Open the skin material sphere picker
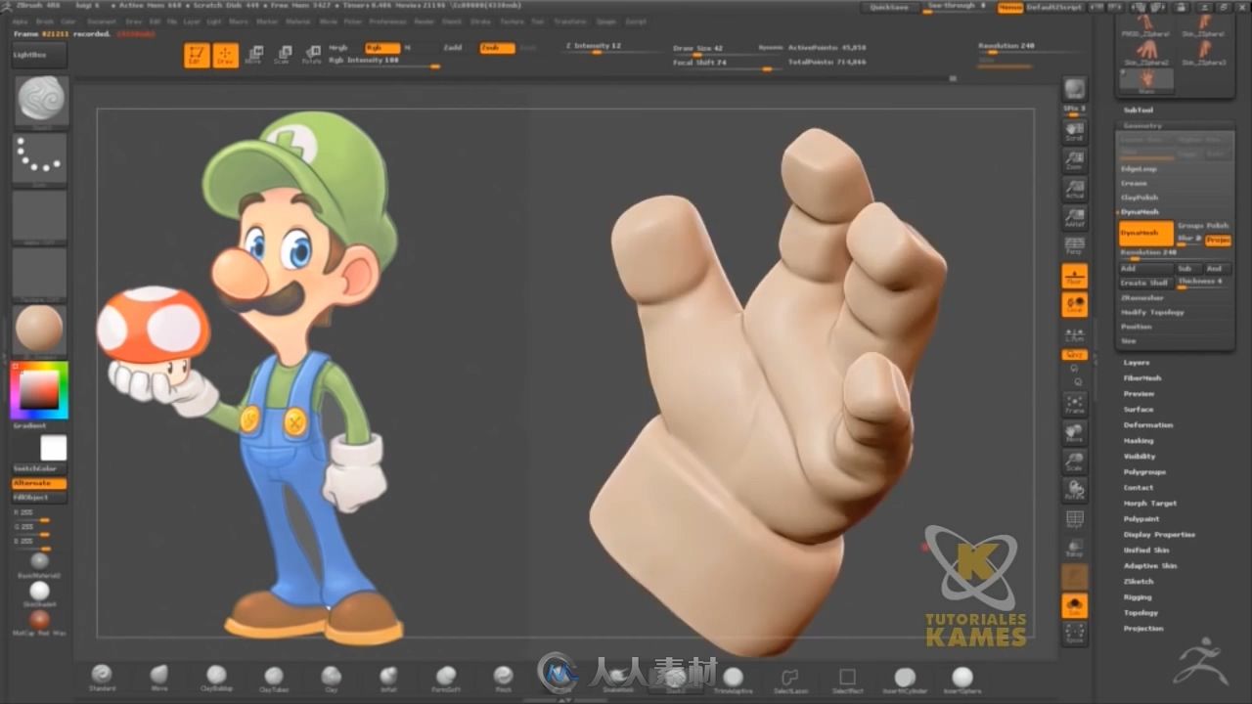 pyautogui.click(x=40, y=330)
